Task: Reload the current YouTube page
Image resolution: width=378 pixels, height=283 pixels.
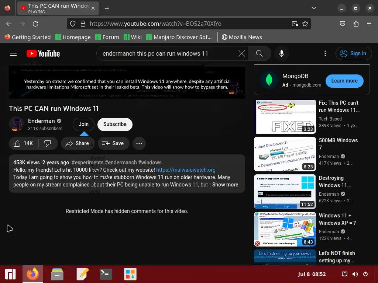Action: coord(35,24)
